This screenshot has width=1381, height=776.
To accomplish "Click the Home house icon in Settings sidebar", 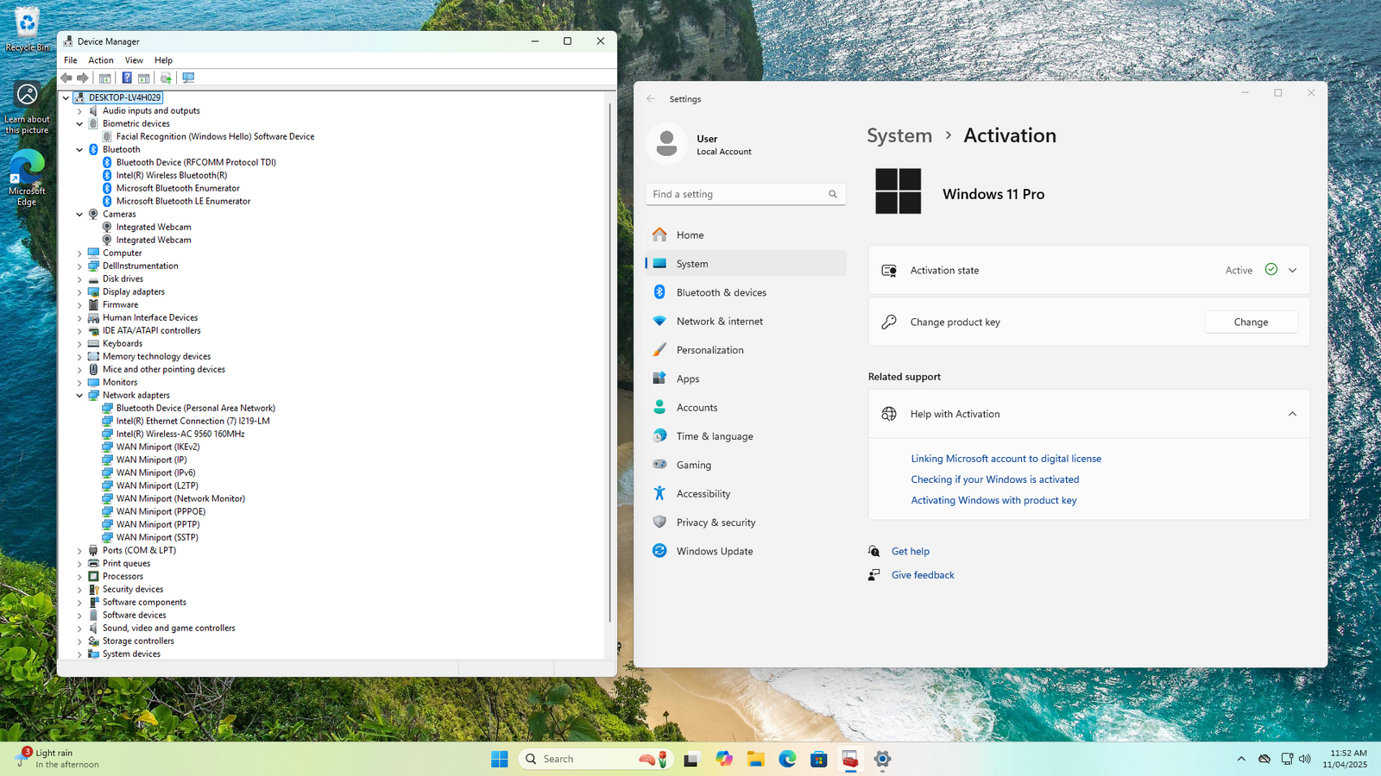I will (659, 235).
